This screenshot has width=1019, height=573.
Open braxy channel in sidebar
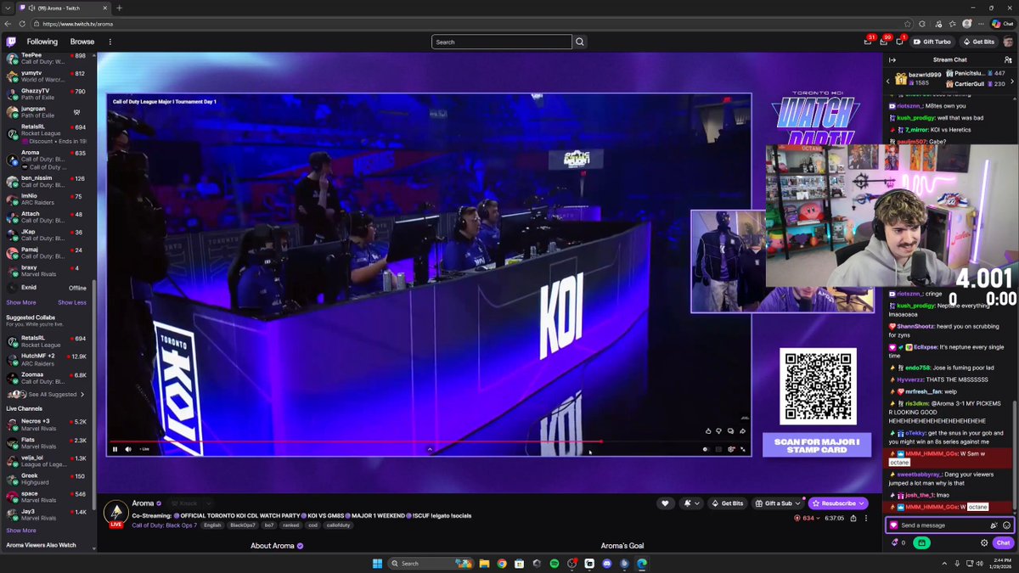coord(47,272)
